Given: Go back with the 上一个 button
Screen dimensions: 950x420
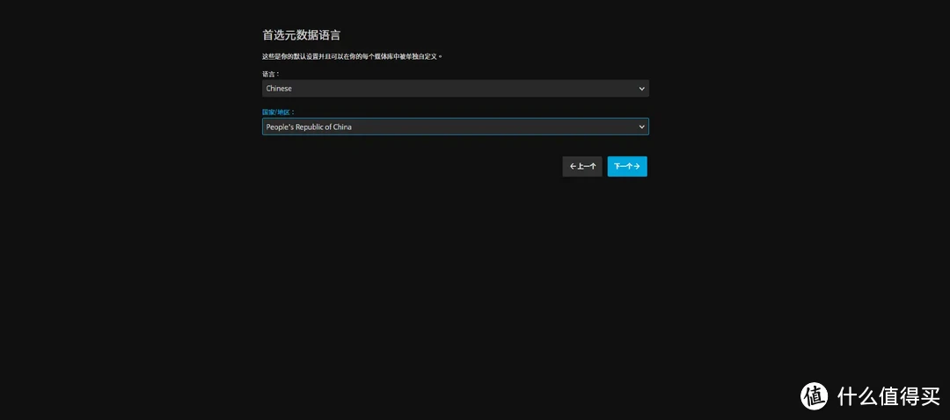Looking at the screenshot, I should tap(582, 166).
